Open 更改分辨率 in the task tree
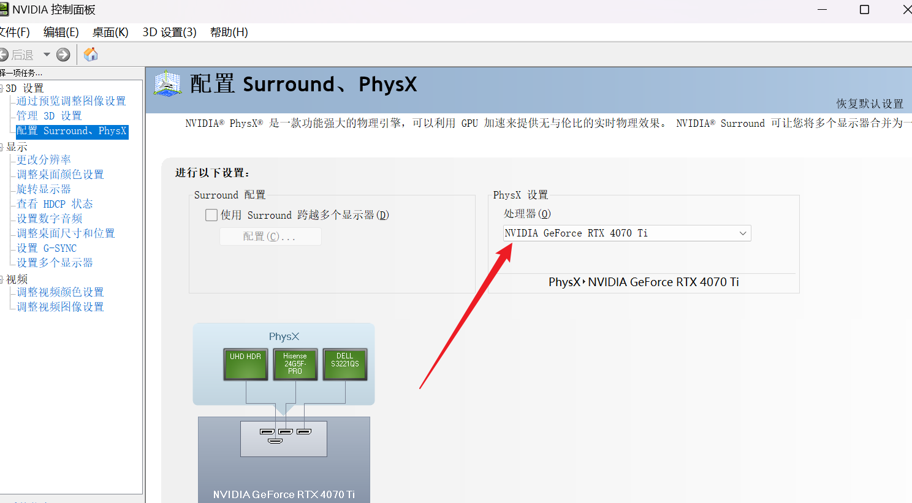This screenshot has width=912, height=503. [x=44, y=160]
